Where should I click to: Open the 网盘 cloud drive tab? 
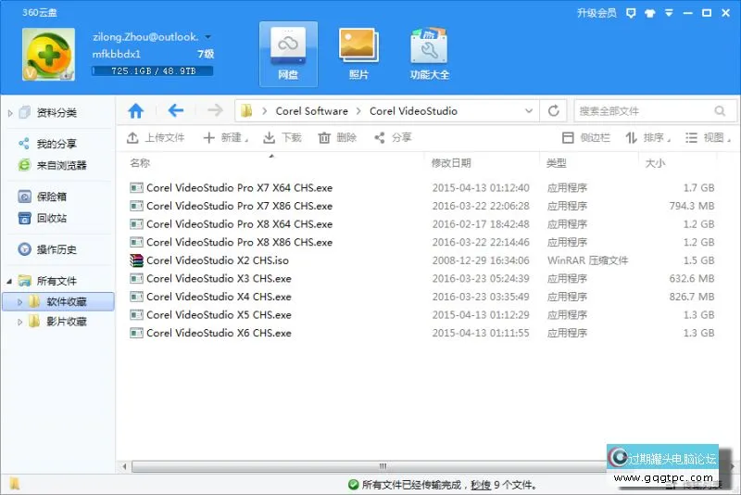coord(288,54)
